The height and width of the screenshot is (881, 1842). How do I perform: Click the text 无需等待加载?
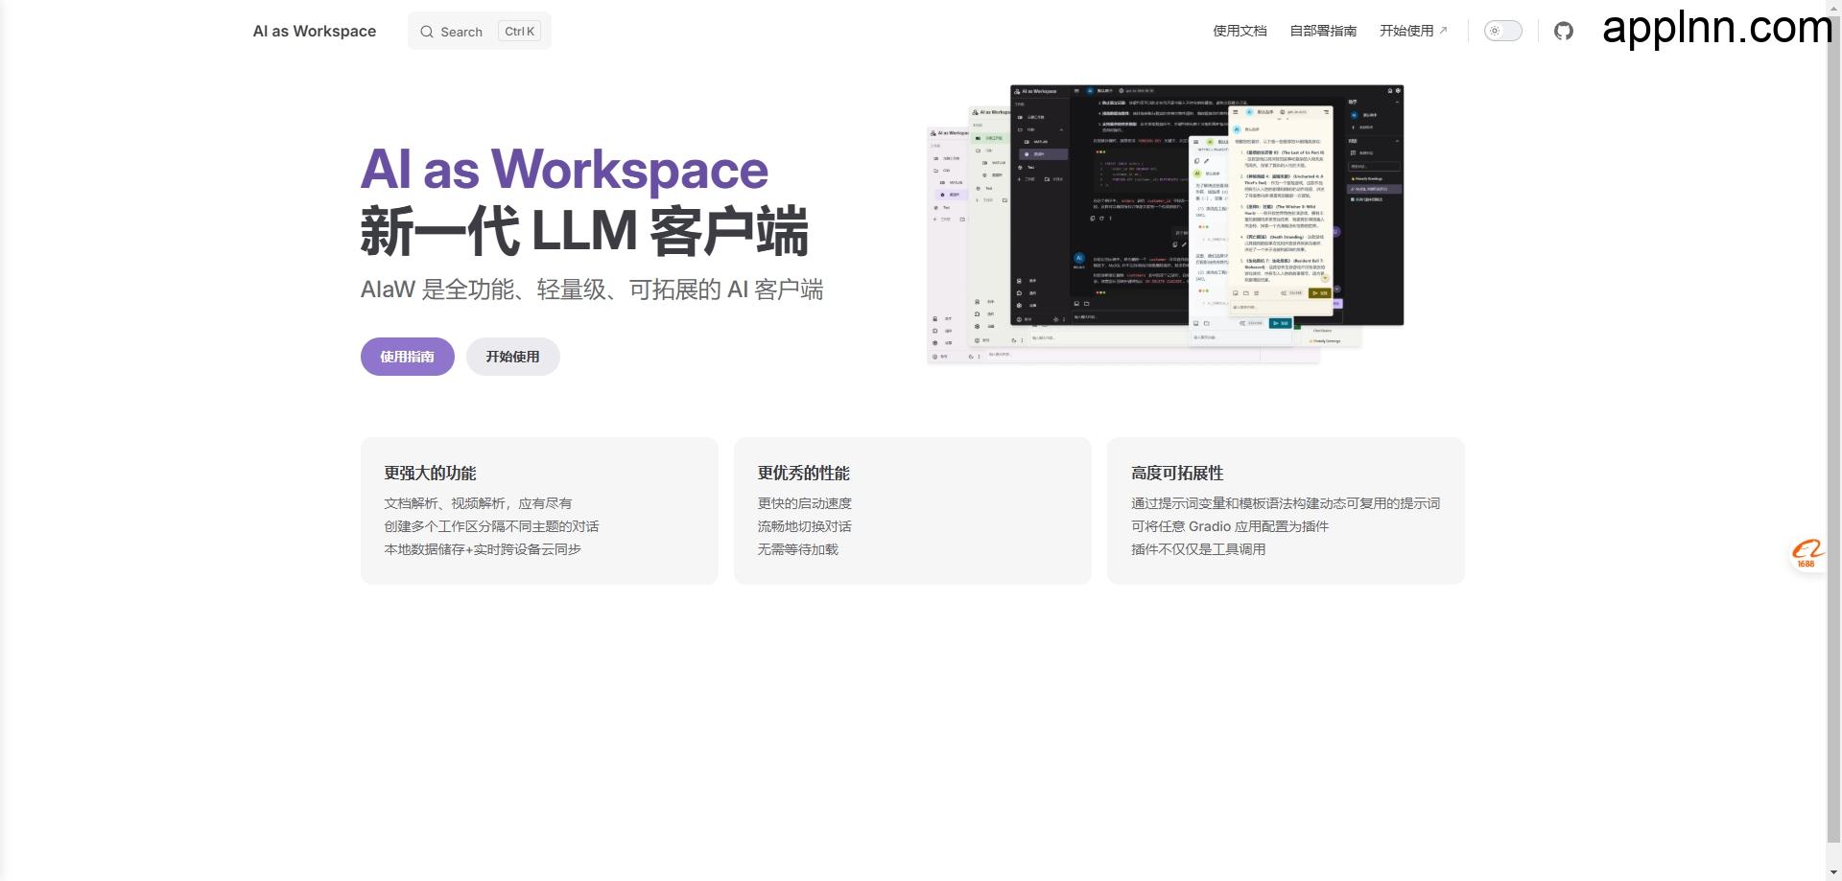pyautogui.click(x=798, y=549)
